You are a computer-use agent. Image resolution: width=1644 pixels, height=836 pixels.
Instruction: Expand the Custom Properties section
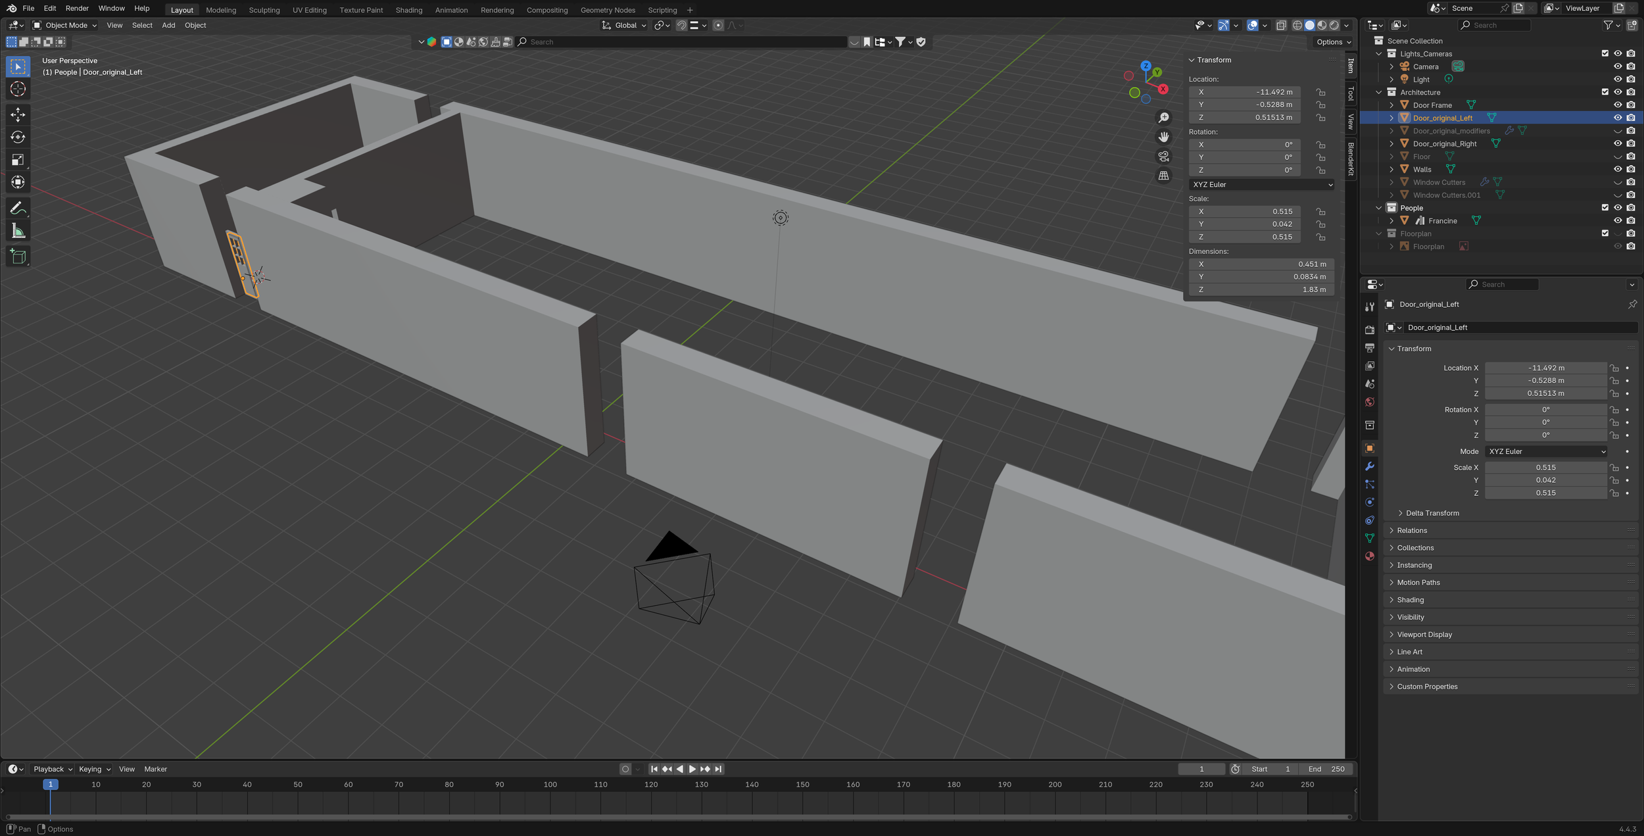1427,686
